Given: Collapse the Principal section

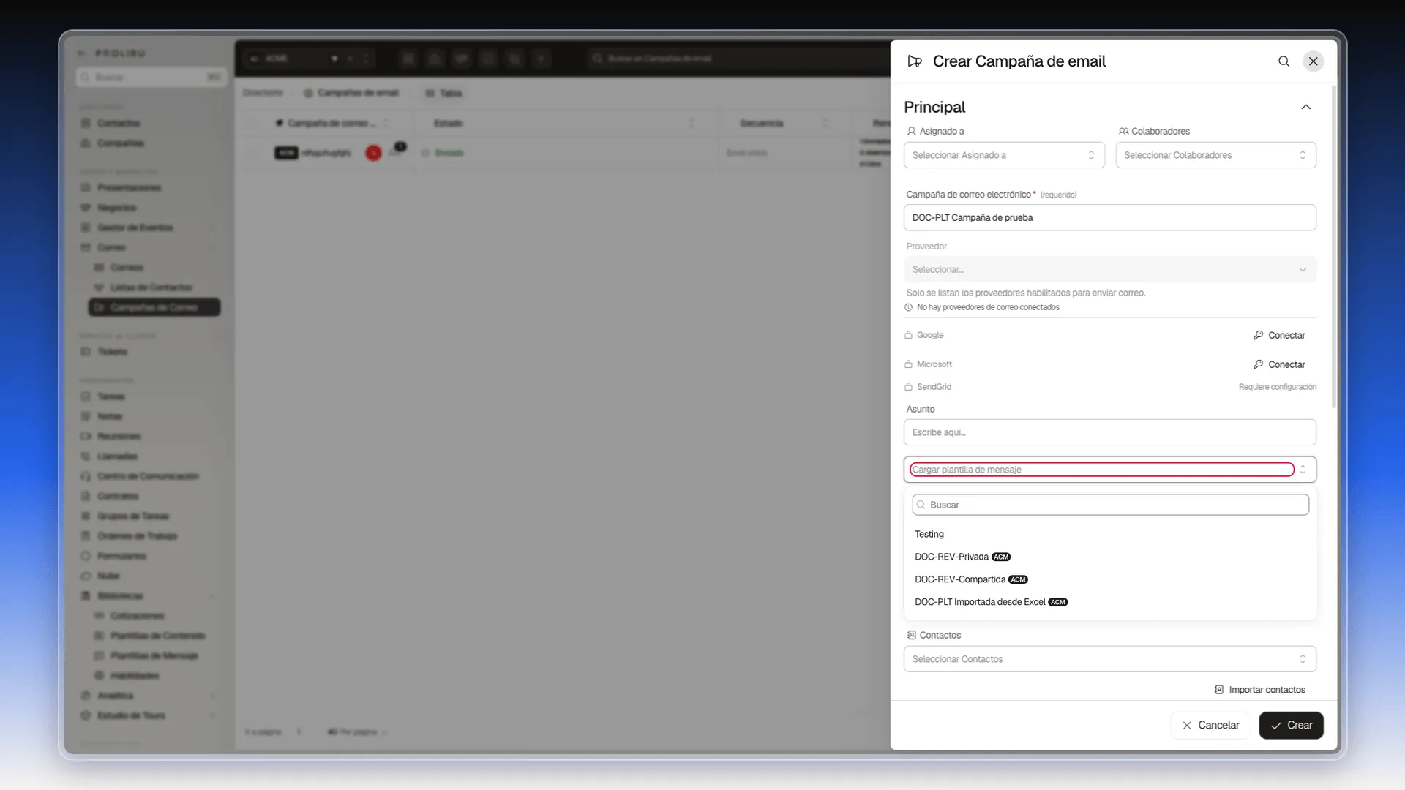Looking at the screenshot, I should coord(1306,107).
